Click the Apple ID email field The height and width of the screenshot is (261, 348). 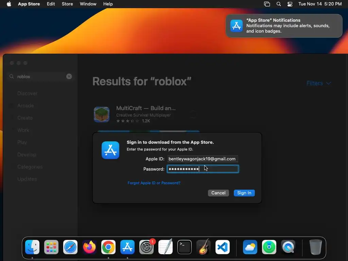coord(203,159)
